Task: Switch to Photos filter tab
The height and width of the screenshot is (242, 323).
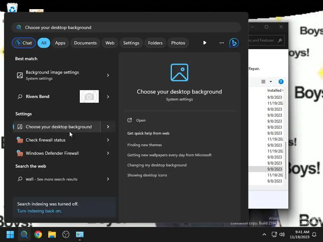Action: coord(178,43)
